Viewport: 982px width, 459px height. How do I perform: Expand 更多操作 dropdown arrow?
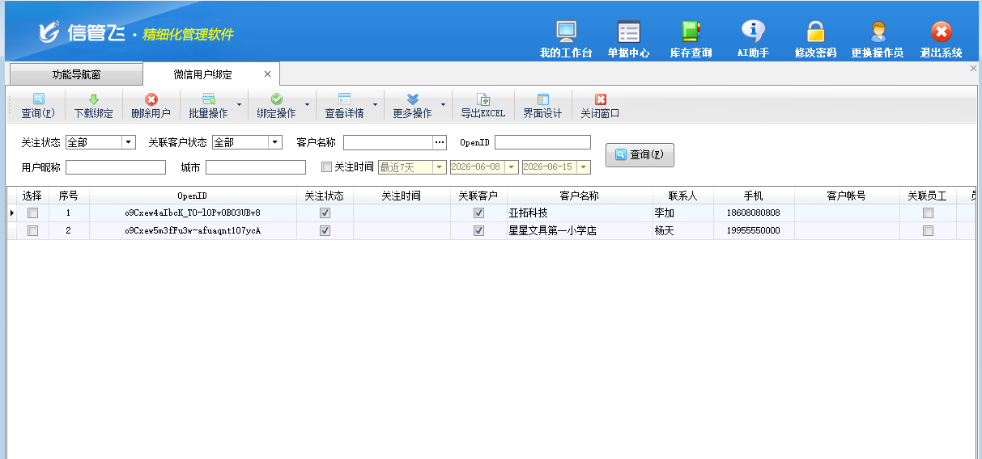click(x=443, y=105)
